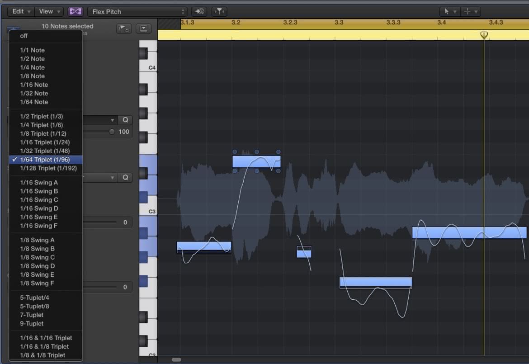
Task: Select 1/8 Swing E in the menu
Action: coord(46,274)
